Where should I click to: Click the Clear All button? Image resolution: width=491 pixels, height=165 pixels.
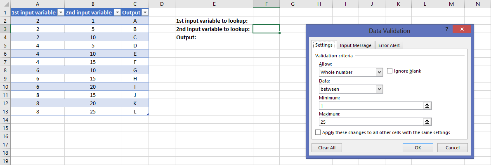(327, 148)
